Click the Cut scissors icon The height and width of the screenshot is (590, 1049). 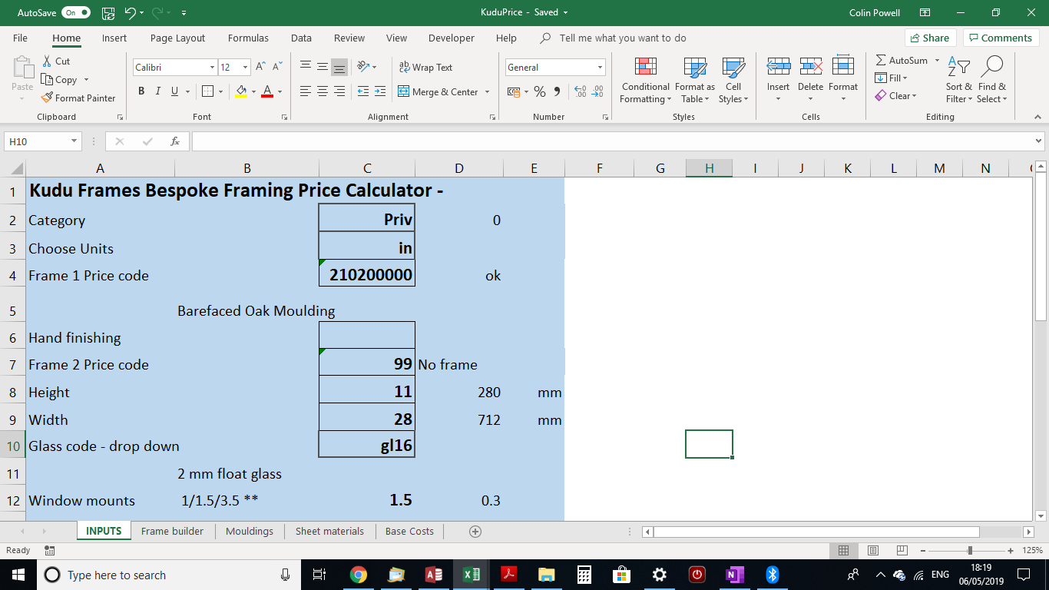click(x=47, y=61)
